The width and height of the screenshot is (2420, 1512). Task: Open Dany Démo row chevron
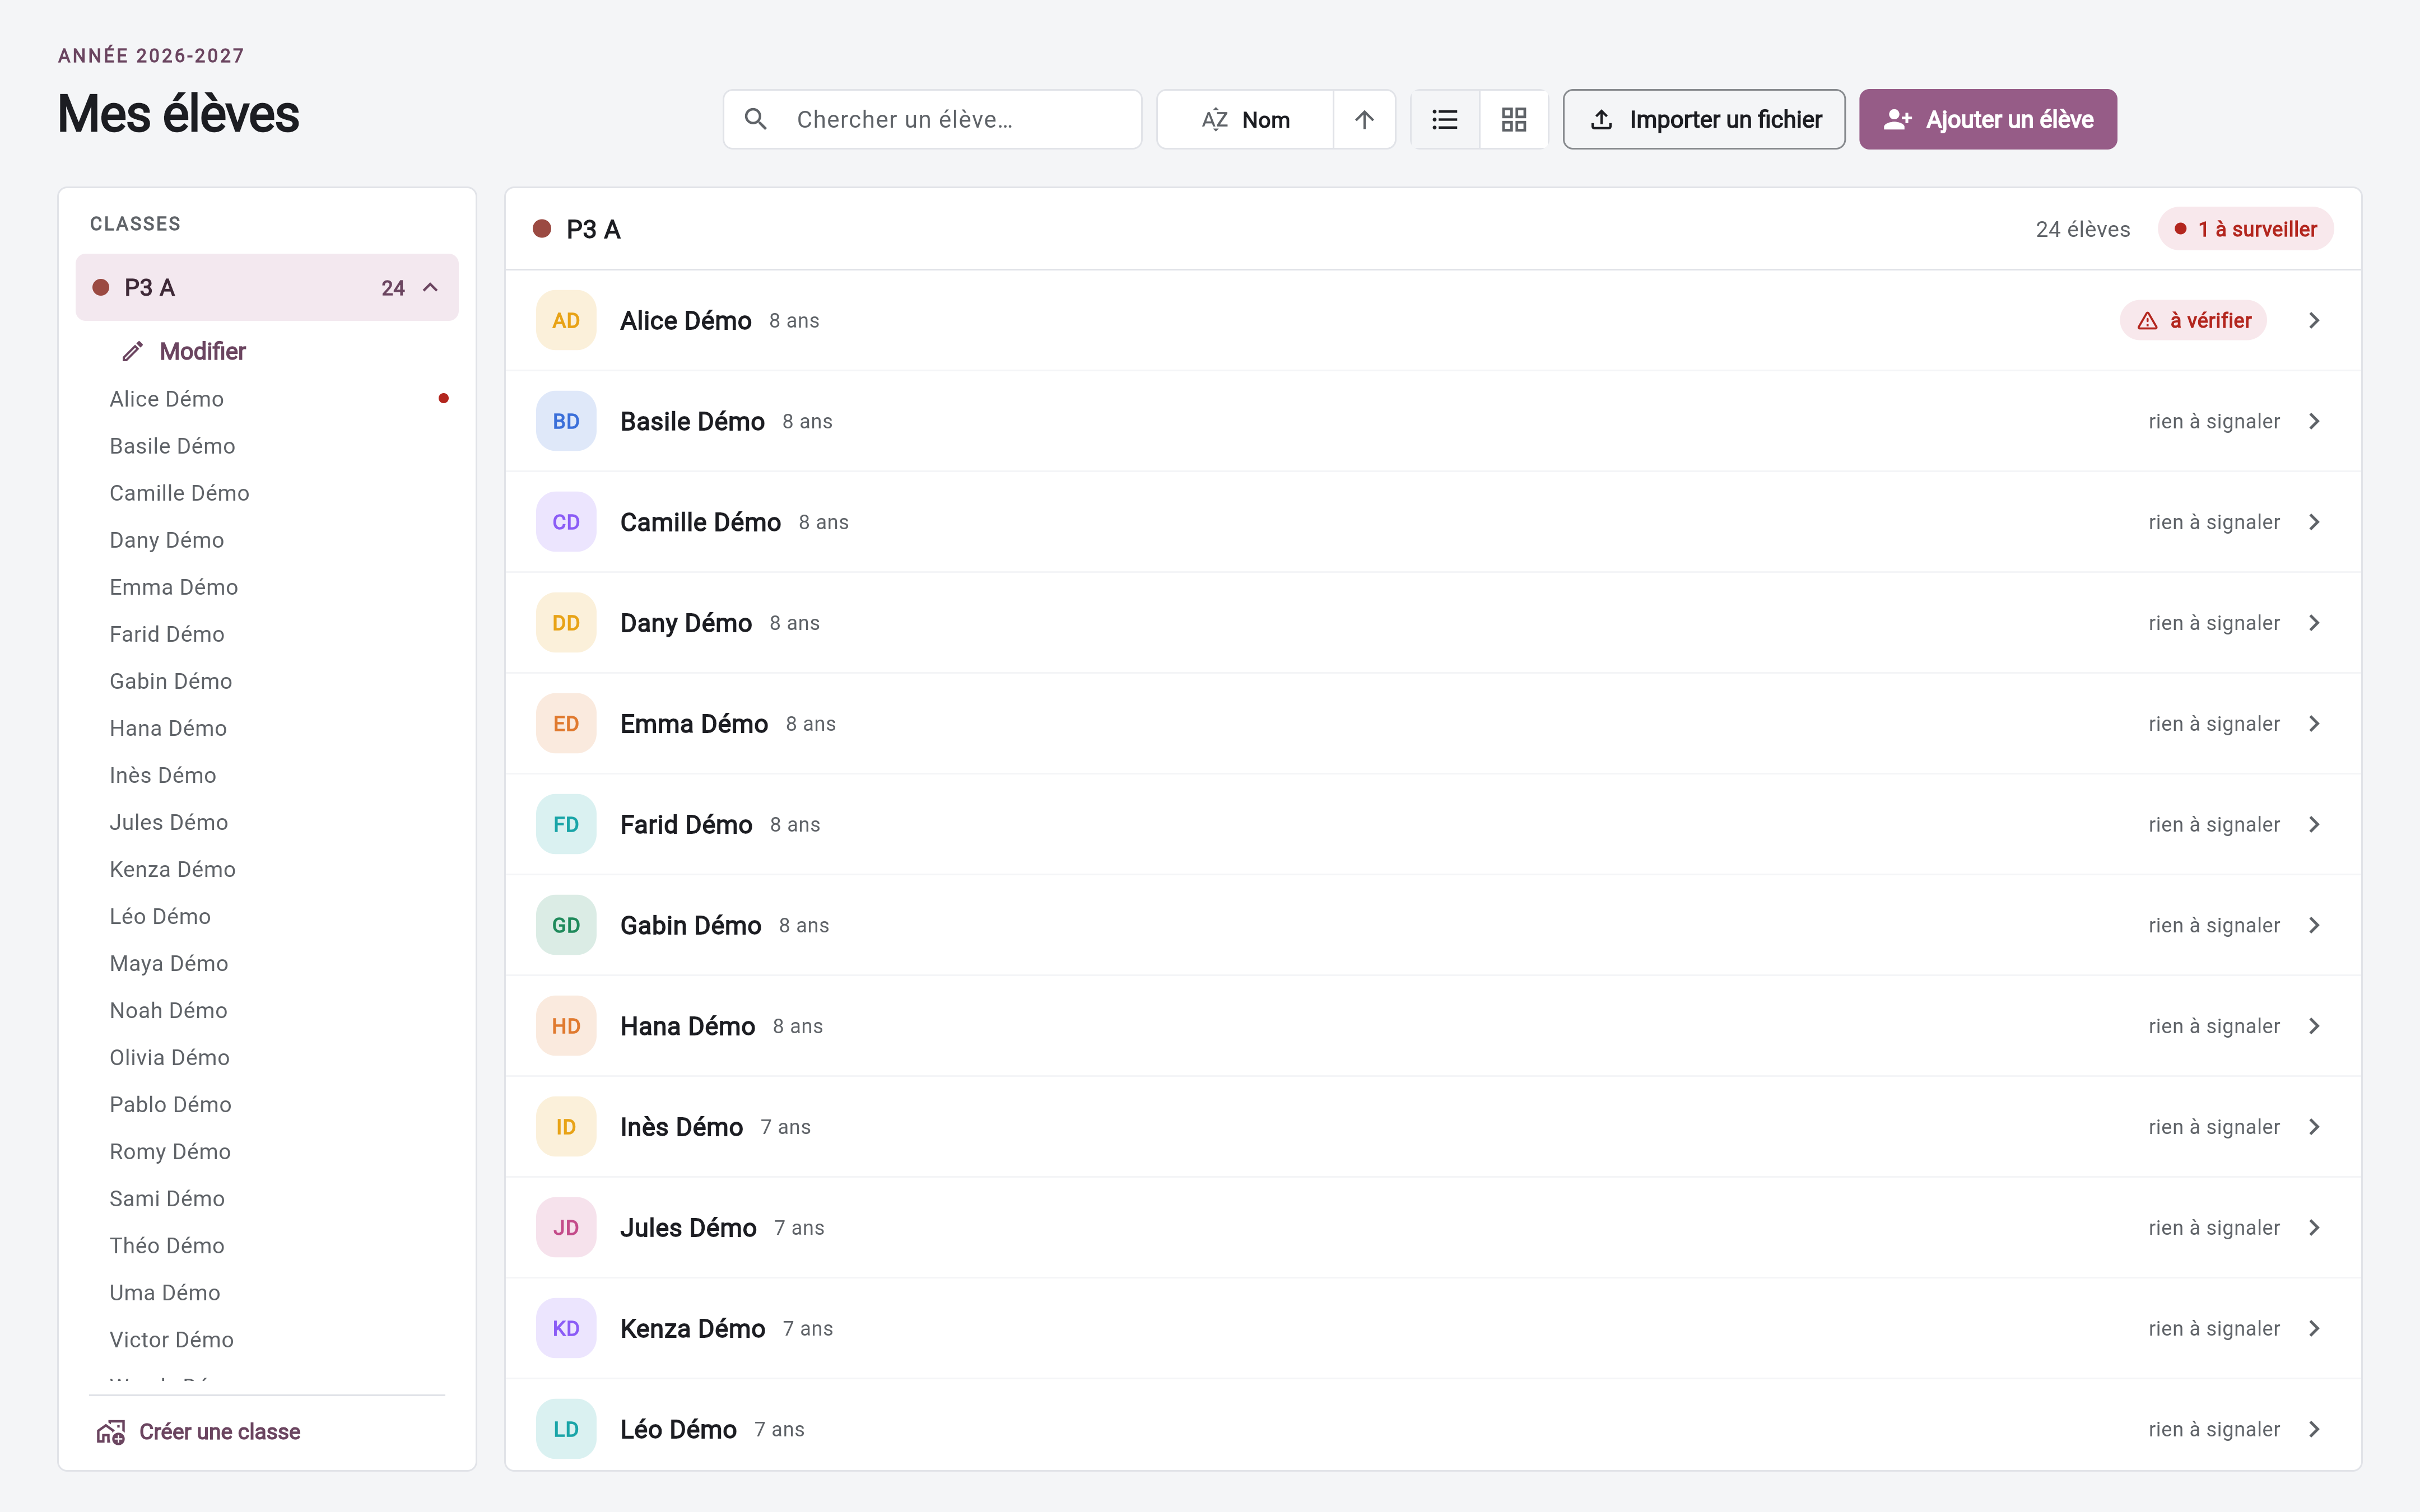[2314, 623]
